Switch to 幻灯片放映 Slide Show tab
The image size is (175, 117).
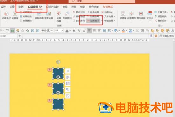coord(52,7)
